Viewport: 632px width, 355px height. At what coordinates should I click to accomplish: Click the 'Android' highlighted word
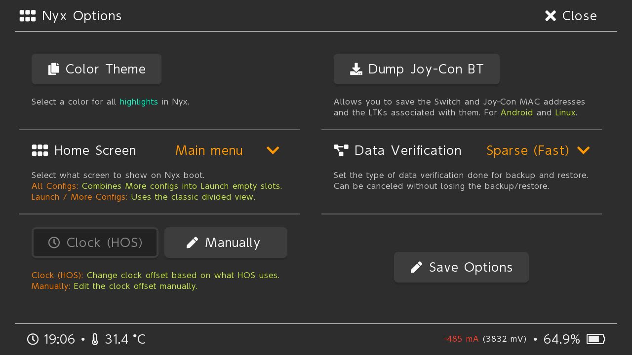click(517, 112)
